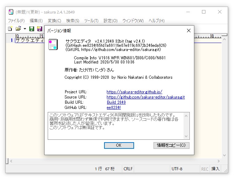Click the split box above the editor vertical scrollbar
234x180 pixels.
[224, 35]
